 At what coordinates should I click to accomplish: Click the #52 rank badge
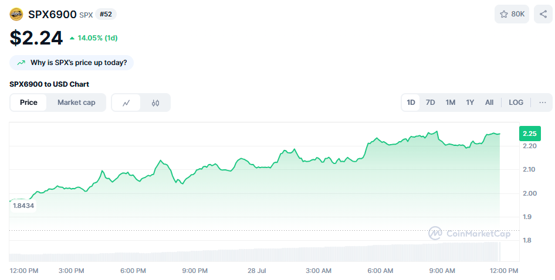click(106, 14)
